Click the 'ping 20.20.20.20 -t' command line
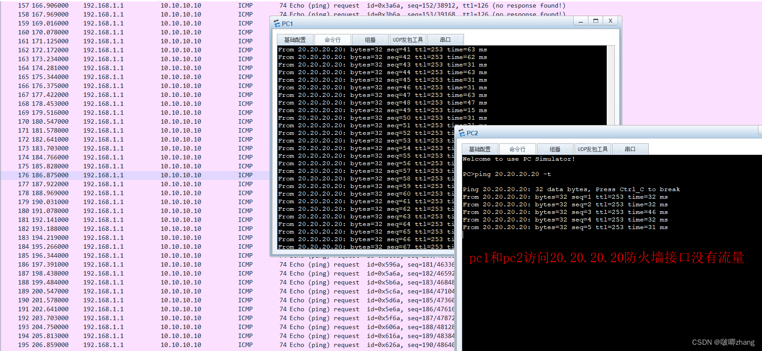The width and height of the screenshot is (762, 351). (x=507, y=174)
